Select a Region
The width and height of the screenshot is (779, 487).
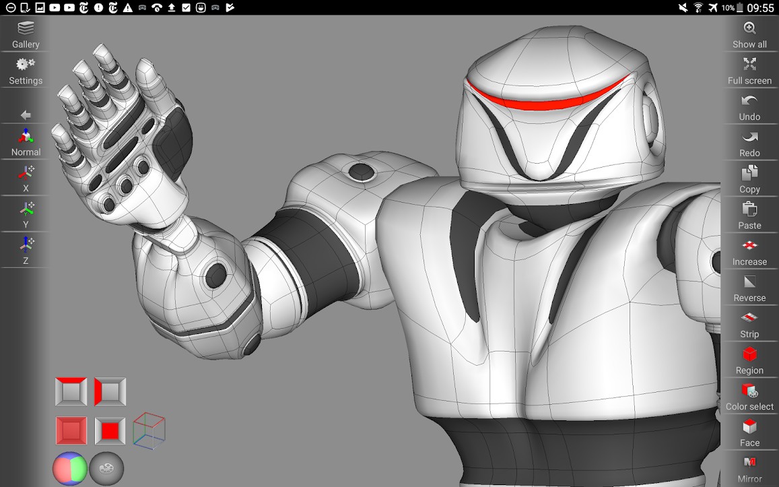click(x=749, y=361)
